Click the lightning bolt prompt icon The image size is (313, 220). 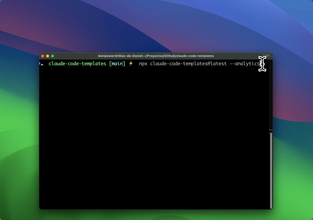click(x=131, y=64)
